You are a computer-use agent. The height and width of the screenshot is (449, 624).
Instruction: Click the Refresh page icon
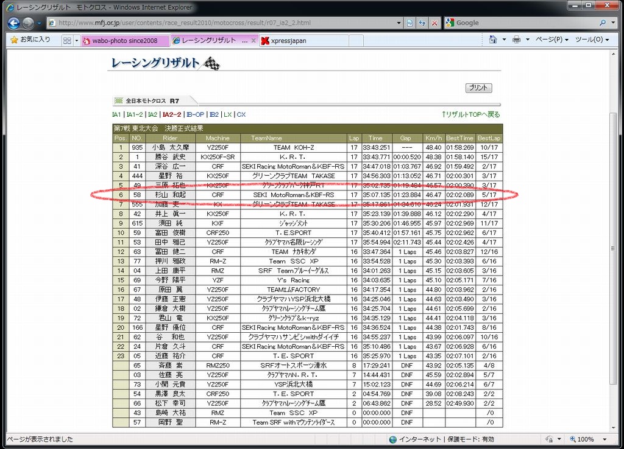[422, 23]
